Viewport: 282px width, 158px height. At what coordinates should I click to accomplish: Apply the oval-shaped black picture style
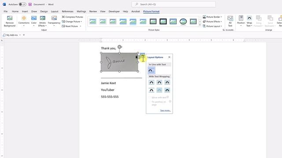[x=183, y=22]
